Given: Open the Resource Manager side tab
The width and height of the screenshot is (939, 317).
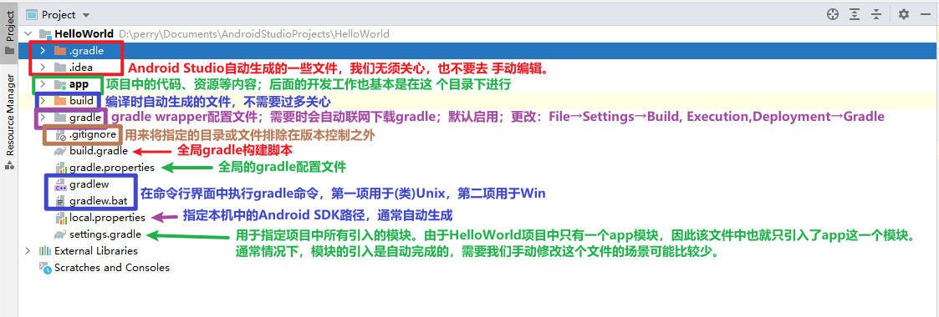Looking at the screenshot, I should pos(9,122).
